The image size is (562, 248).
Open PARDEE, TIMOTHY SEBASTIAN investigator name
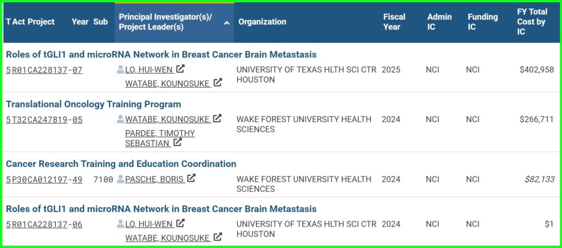click(x=160, y=139)
